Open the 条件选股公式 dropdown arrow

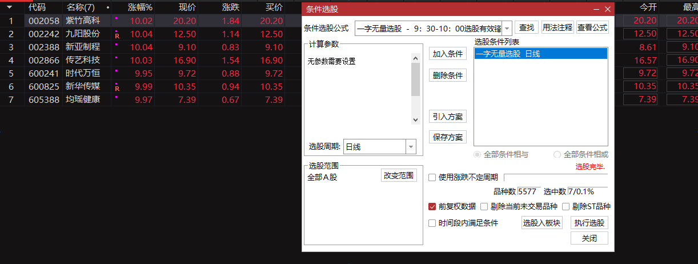click(x=507, y=28)
